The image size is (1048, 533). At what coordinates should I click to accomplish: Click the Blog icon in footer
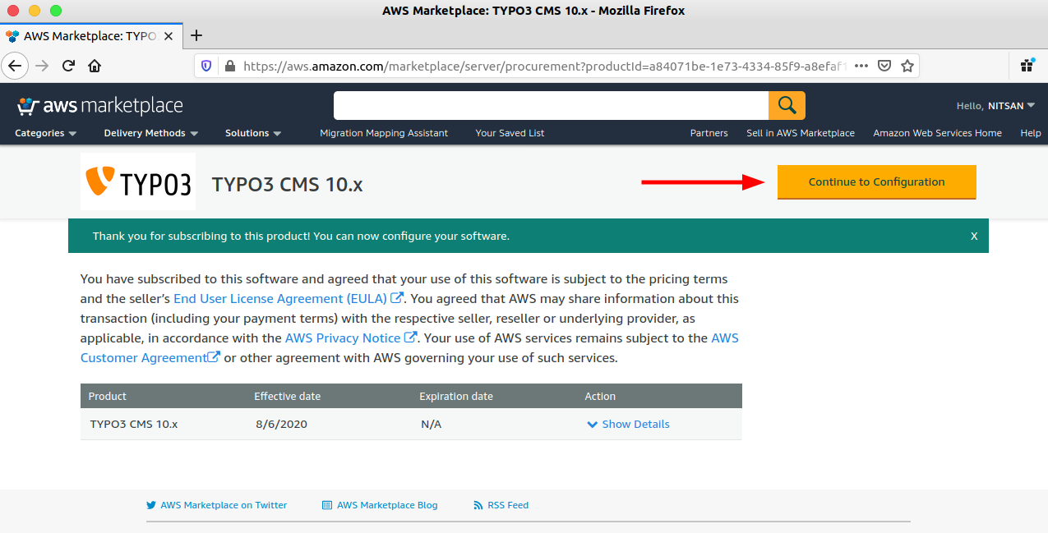[x=327, y=505]
